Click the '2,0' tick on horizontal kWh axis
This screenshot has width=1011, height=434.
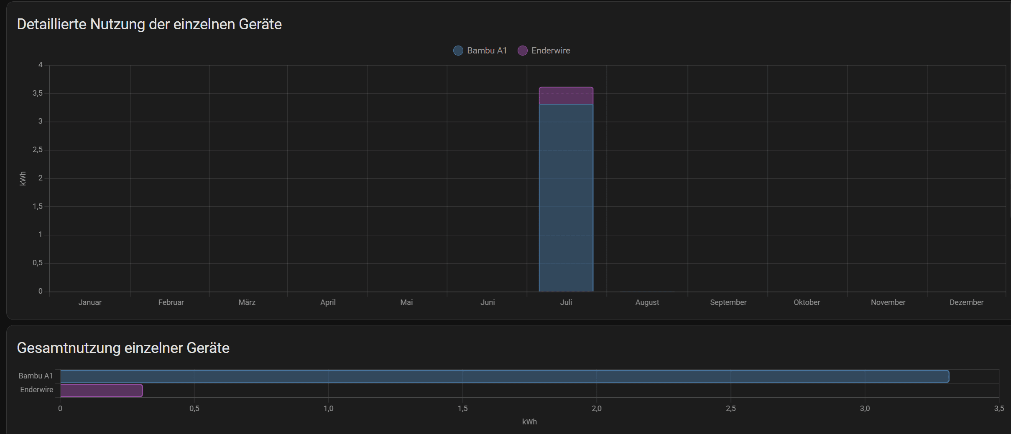pyautogui.click(x=597, y=409)
